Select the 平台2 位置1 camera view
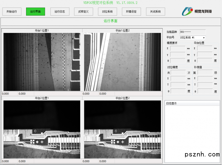The image size is (222, 165). point(42,129)
